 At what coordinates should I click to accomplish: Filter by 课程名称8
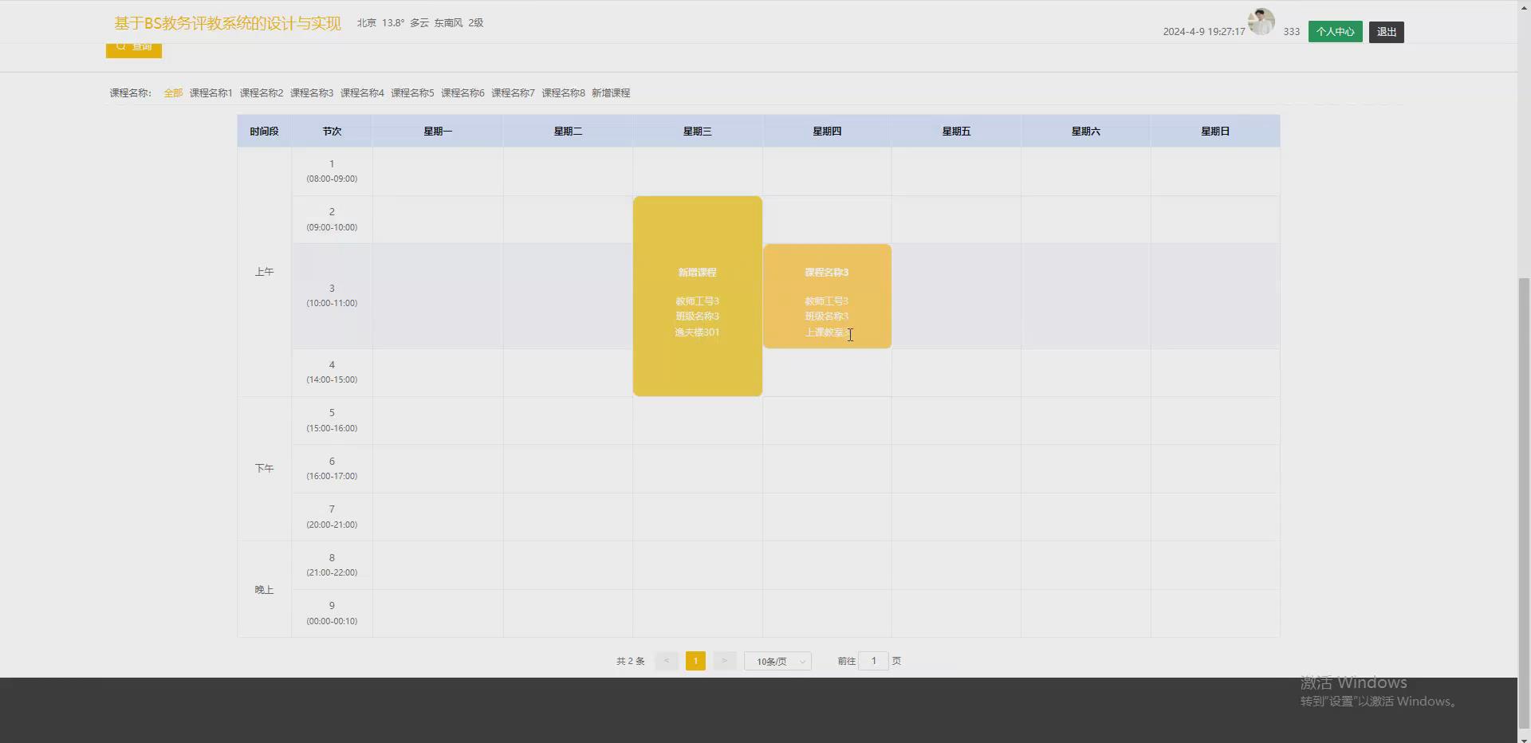click(x=563, y=93)
